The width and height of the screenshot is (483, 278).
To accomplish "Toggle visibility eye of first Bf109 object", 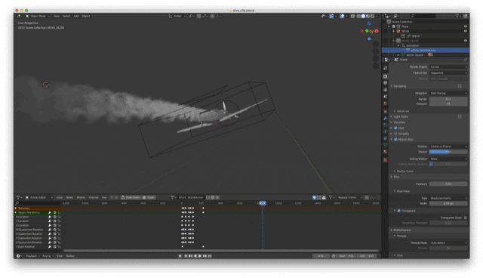I will click(466, 31).
